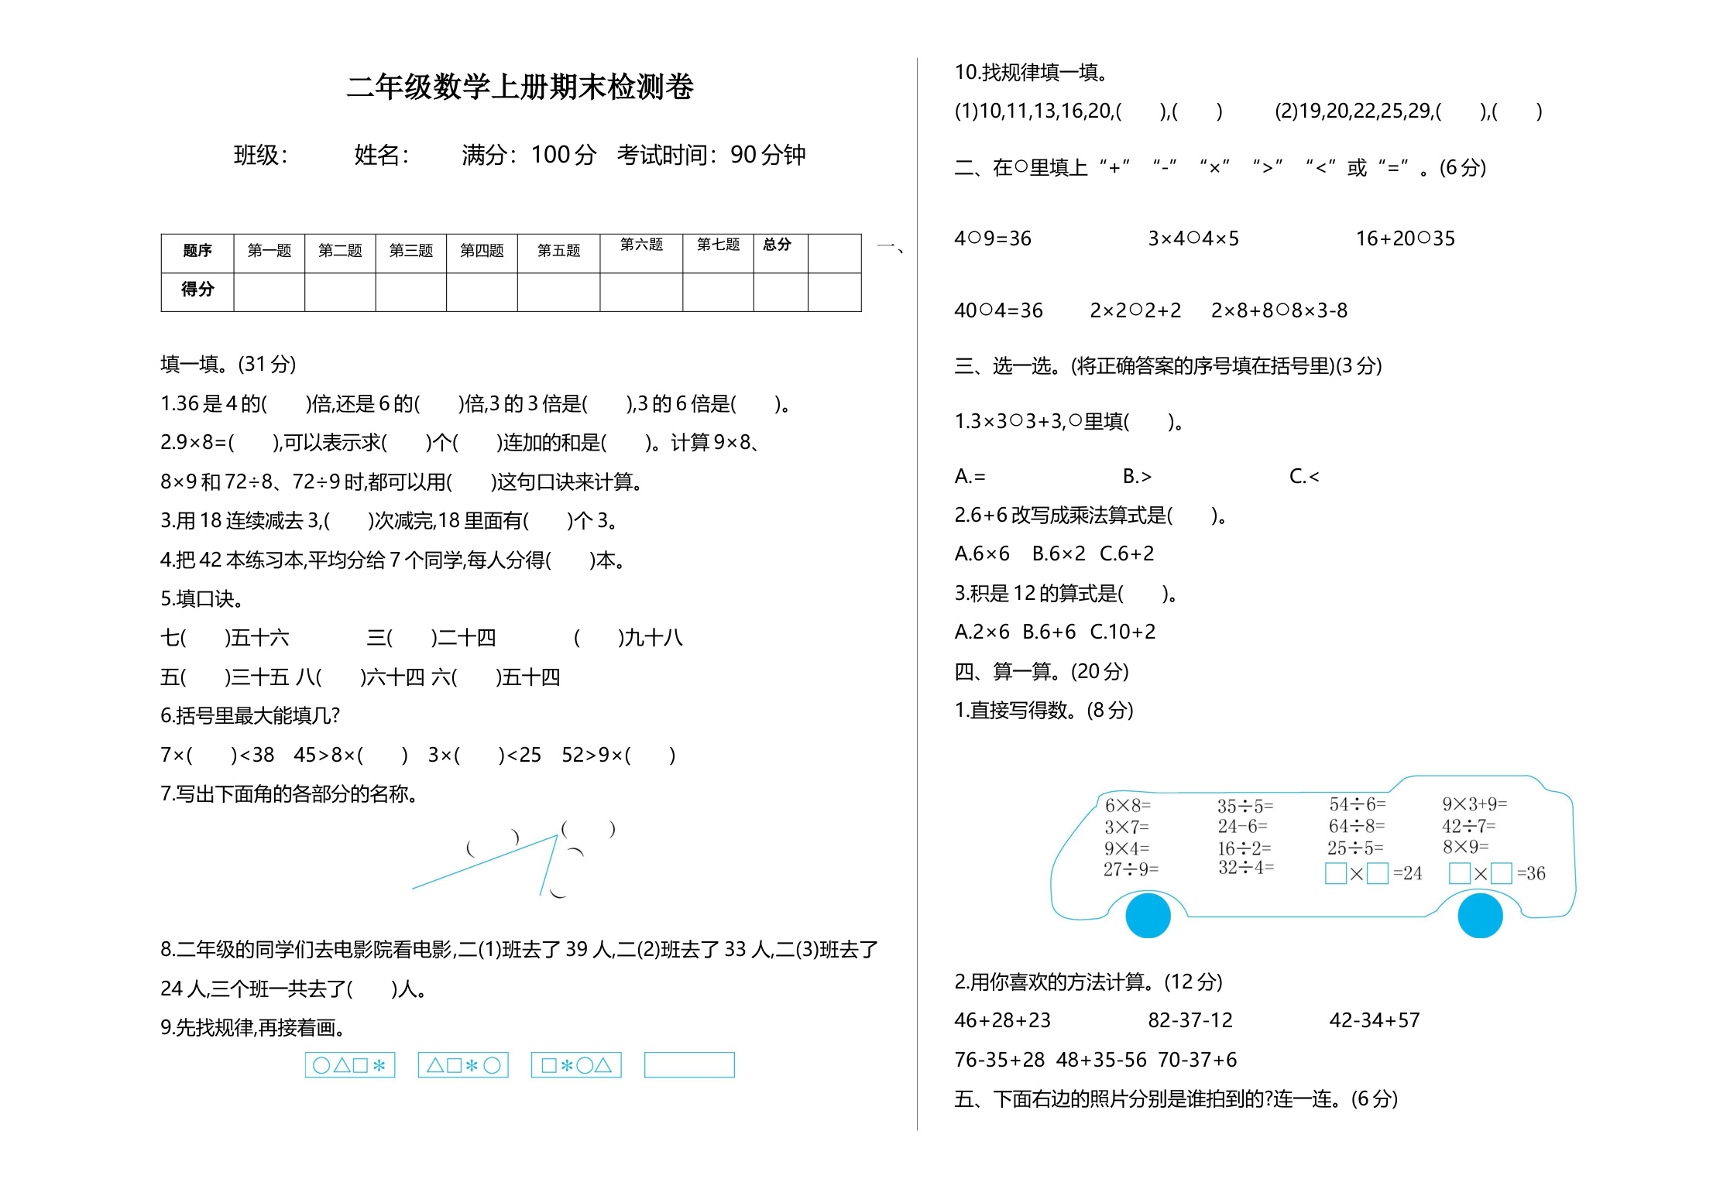Click the 三( )二十四 mnemonic blank
The width and height of the screenshot is (1720, 1189).
[x=431, y=638]
